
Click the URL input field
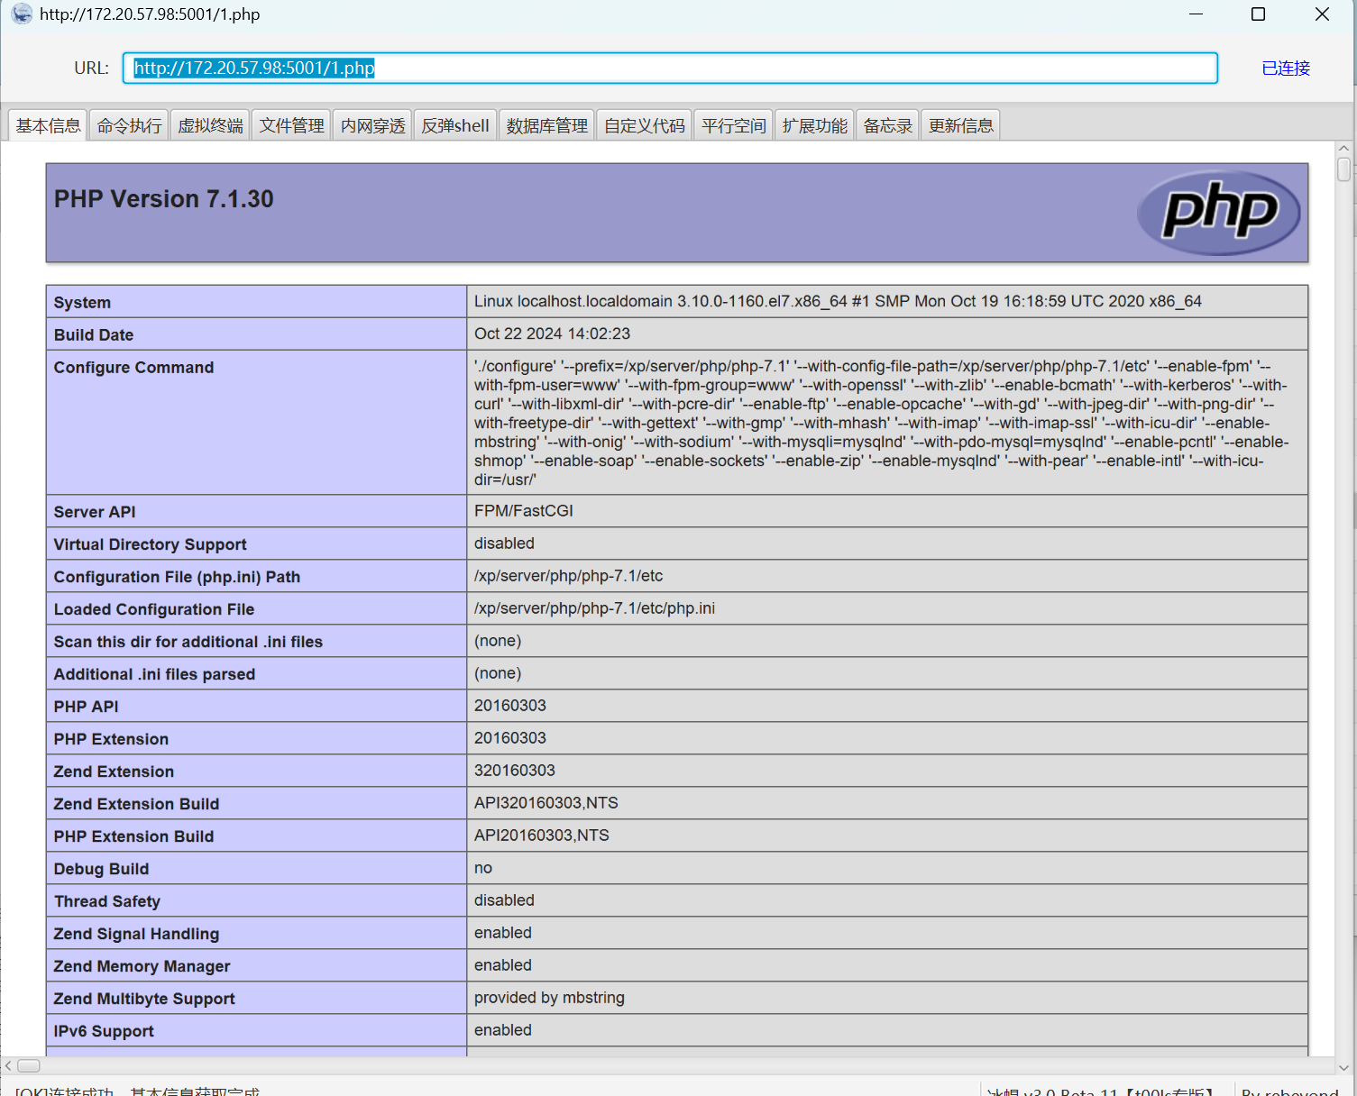pyautogui.click(x=670, y=68)
